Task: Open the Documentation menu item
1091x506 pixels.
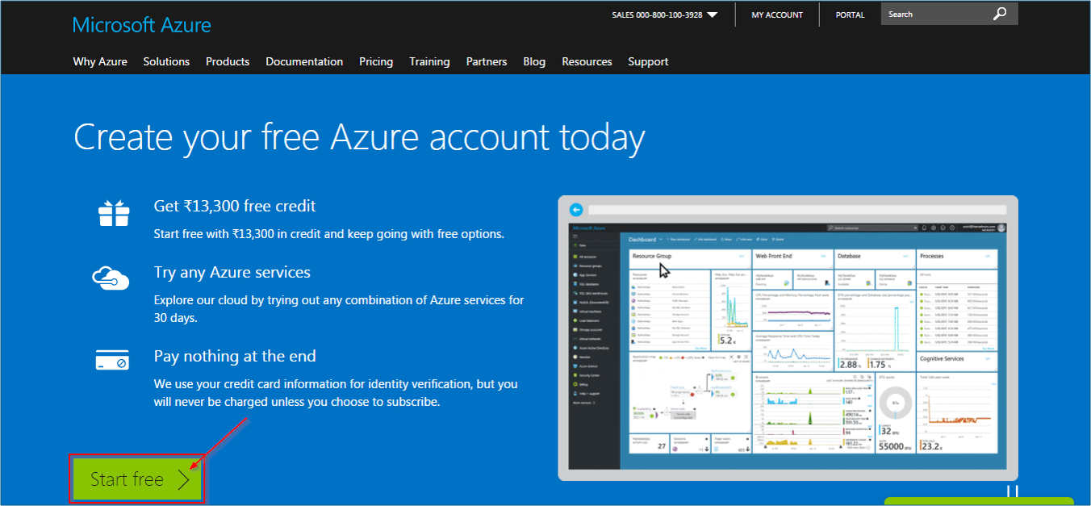Action: pyautogui.click(x=304, y=61)
